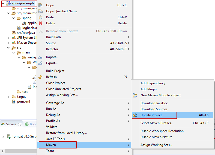Image resolution: width=215 pixels, height=155 pixels.
Task: Collapse the main folder node
Action: (14, 53)
